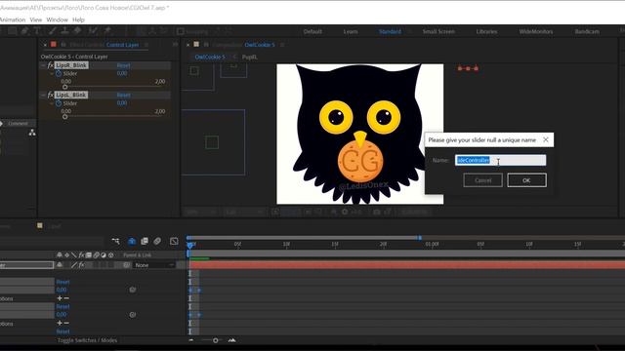Screen dimensions: 625x351
Task: Click the 3D layer column header switch icon
Action: coord(111,255)
